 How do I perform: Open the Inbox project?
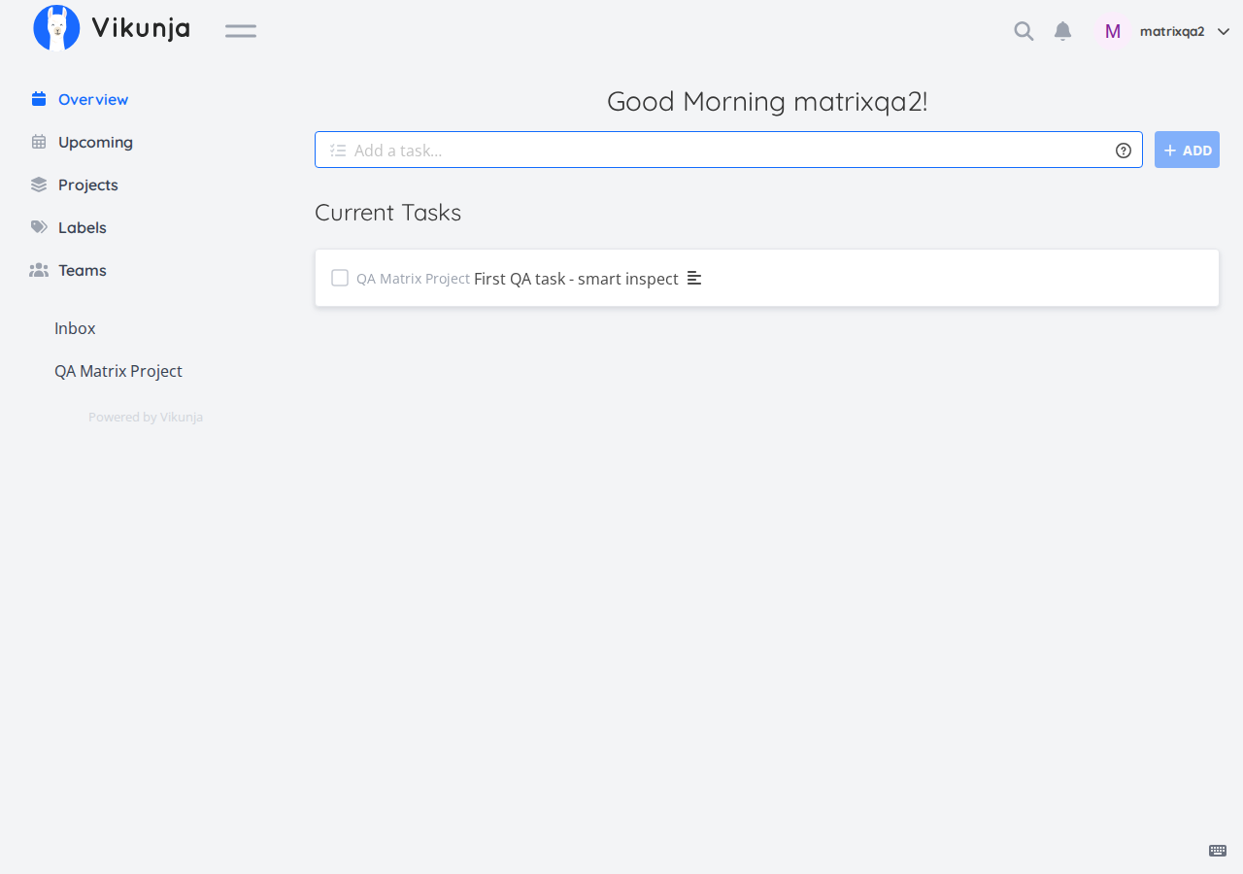pos(75,328)
